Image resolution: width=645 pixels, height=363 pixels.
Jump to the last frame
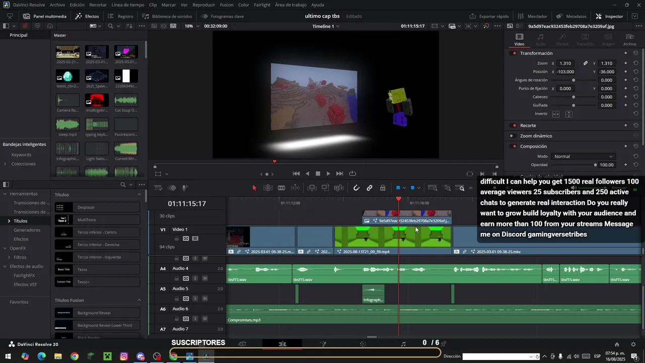click(340, 173)
